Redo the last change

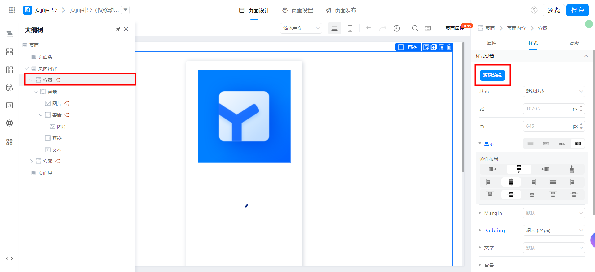(x=383, y=28)
